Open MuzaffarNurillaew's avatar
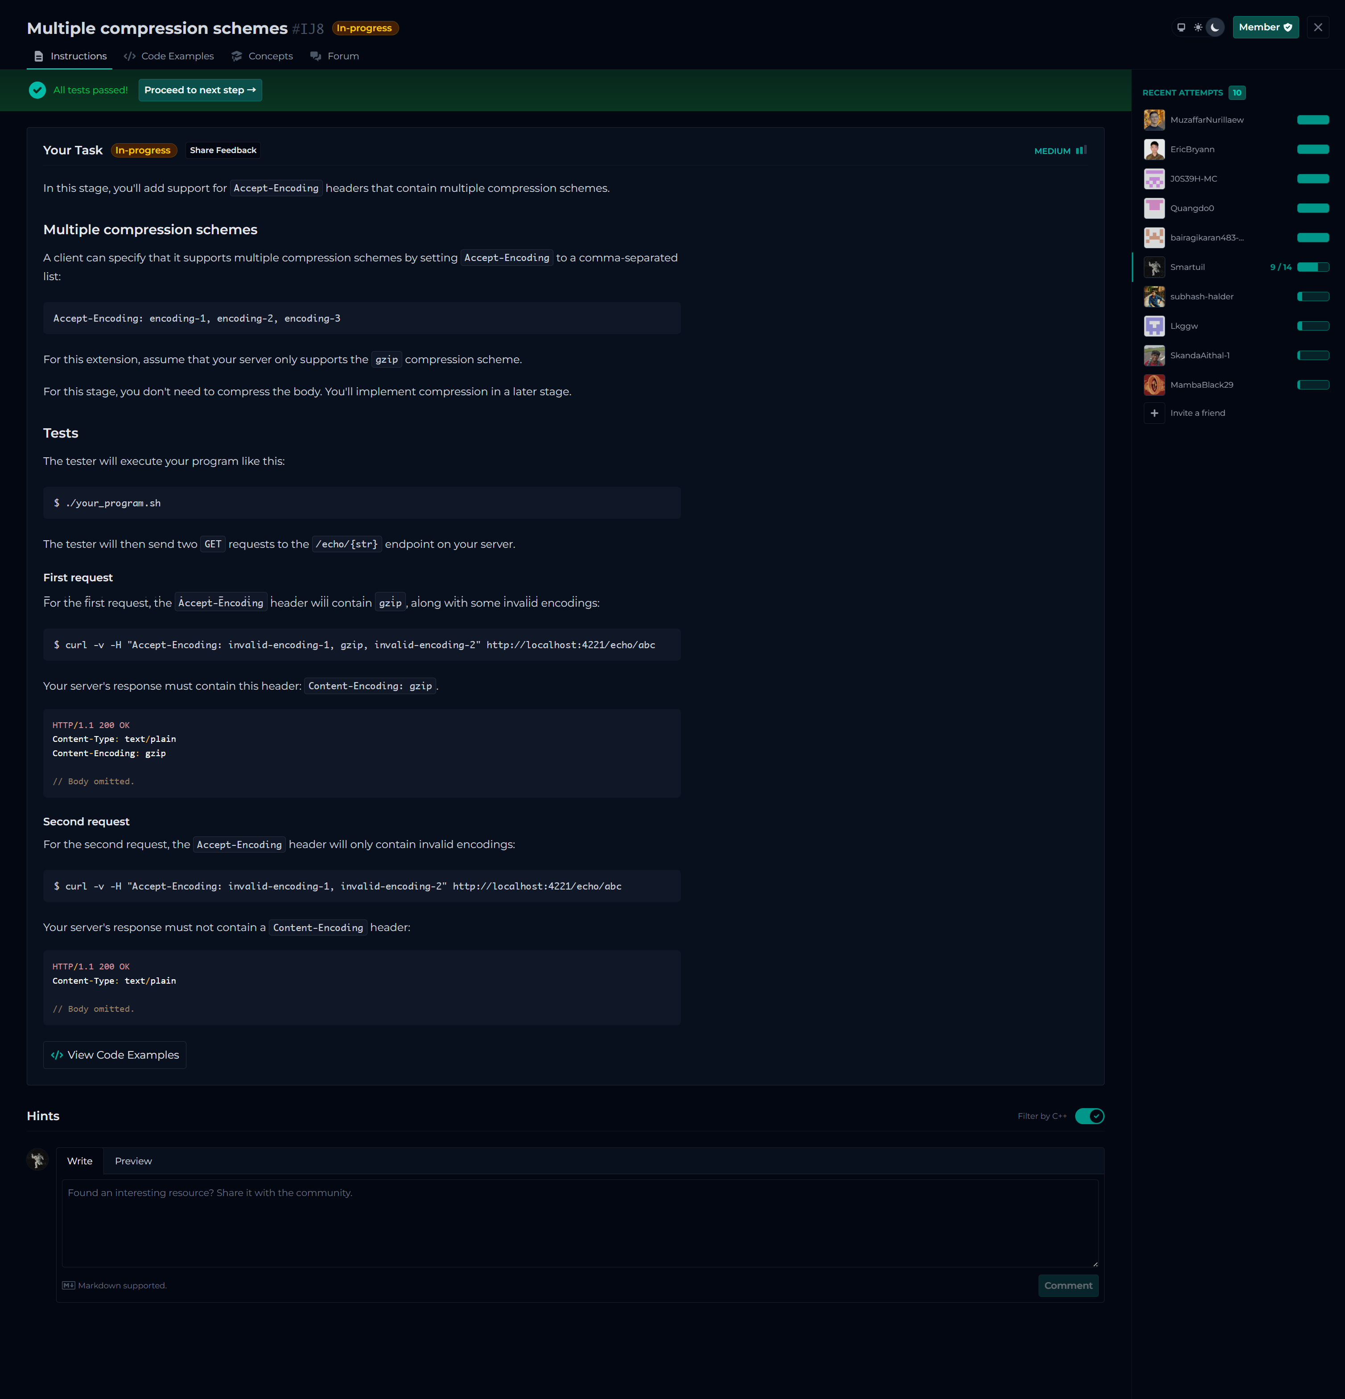Viewport: 1345px width, 1399px height. [1154, 120]
